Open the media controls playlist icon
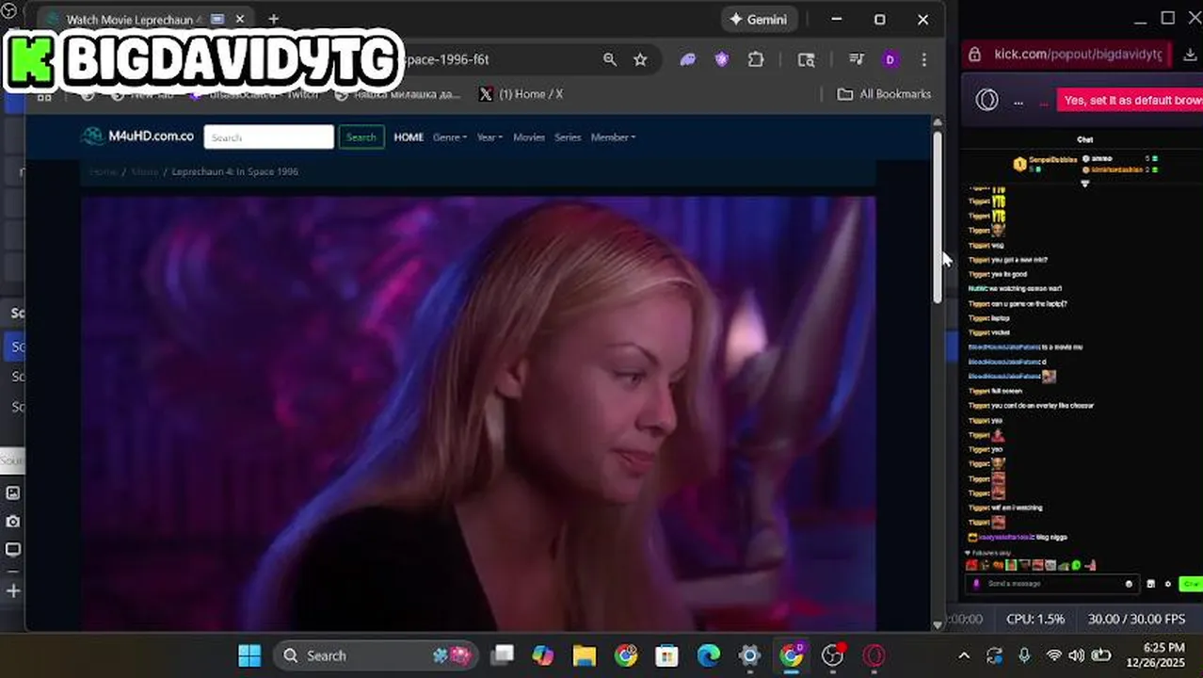Viewport: 1203px width, 678px height. pyautogui.click(x=857, y=59)
